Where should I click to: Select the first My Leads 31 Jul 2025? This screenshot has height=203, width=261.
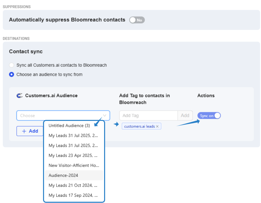[73, 135]
